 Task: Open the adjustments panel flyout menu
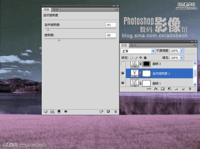pos(116,10)
